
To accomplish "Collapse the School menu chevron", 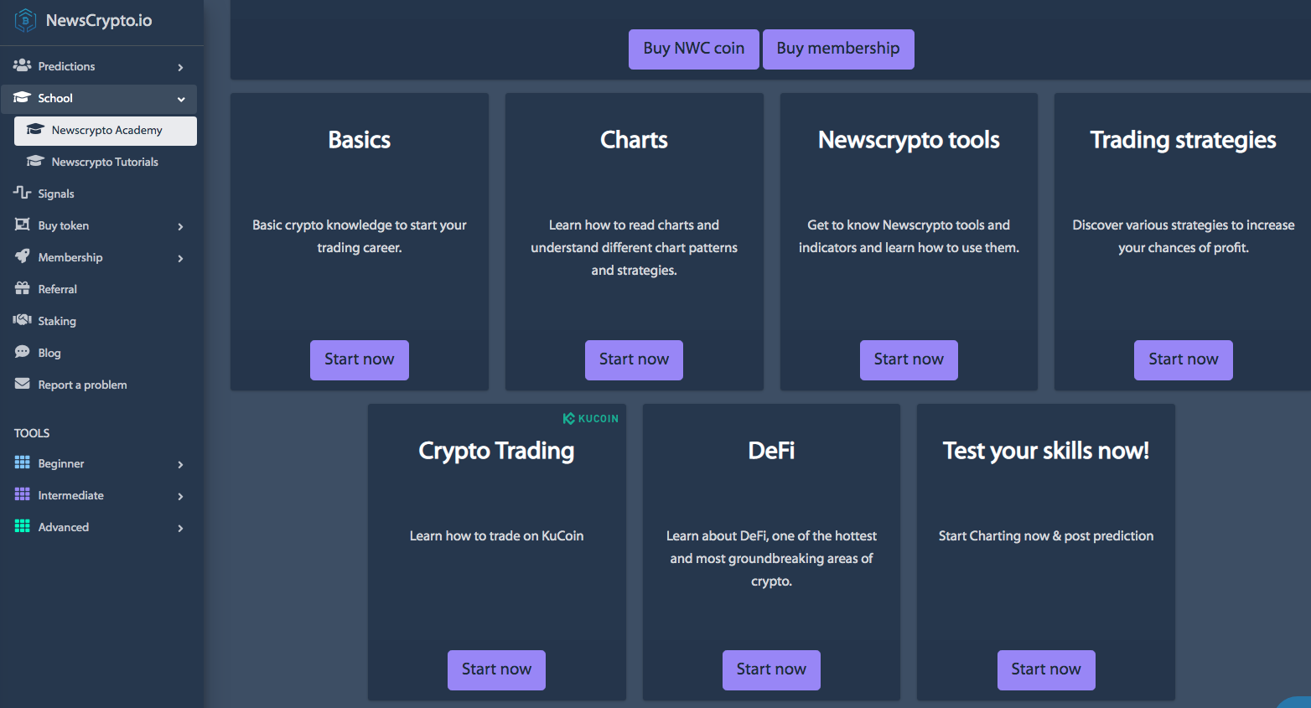I will tap(181, 99).
